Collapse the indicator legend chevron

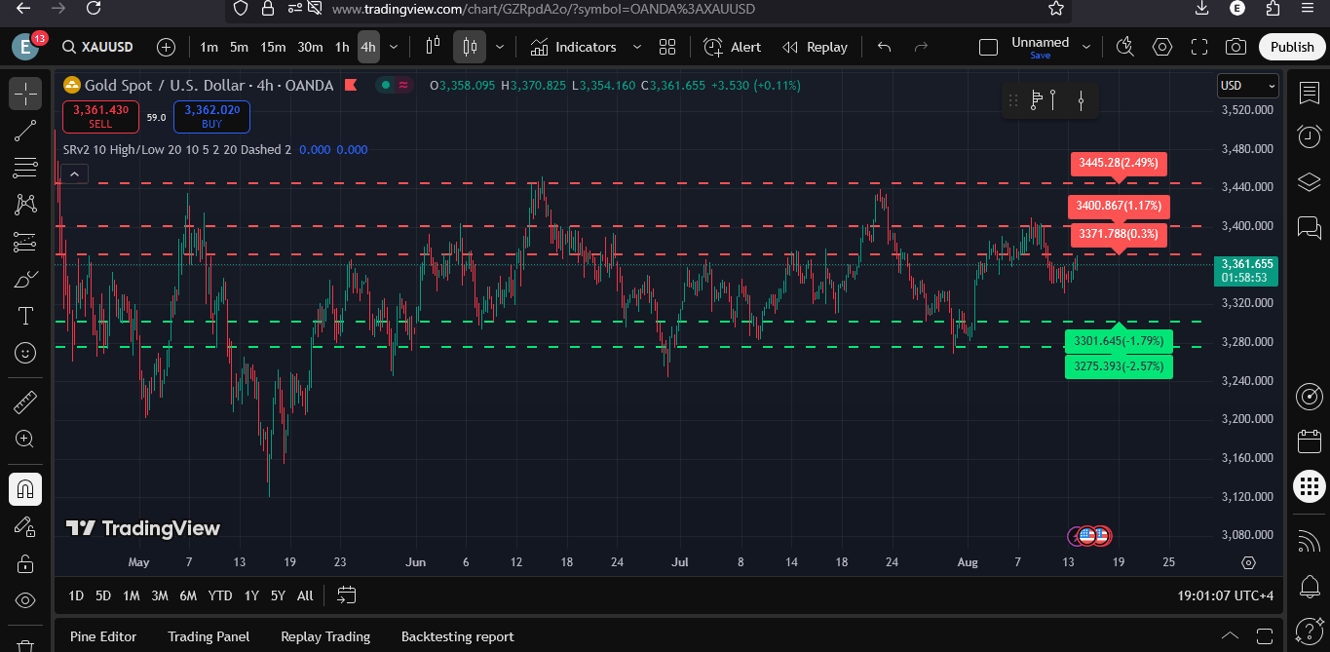76,174
